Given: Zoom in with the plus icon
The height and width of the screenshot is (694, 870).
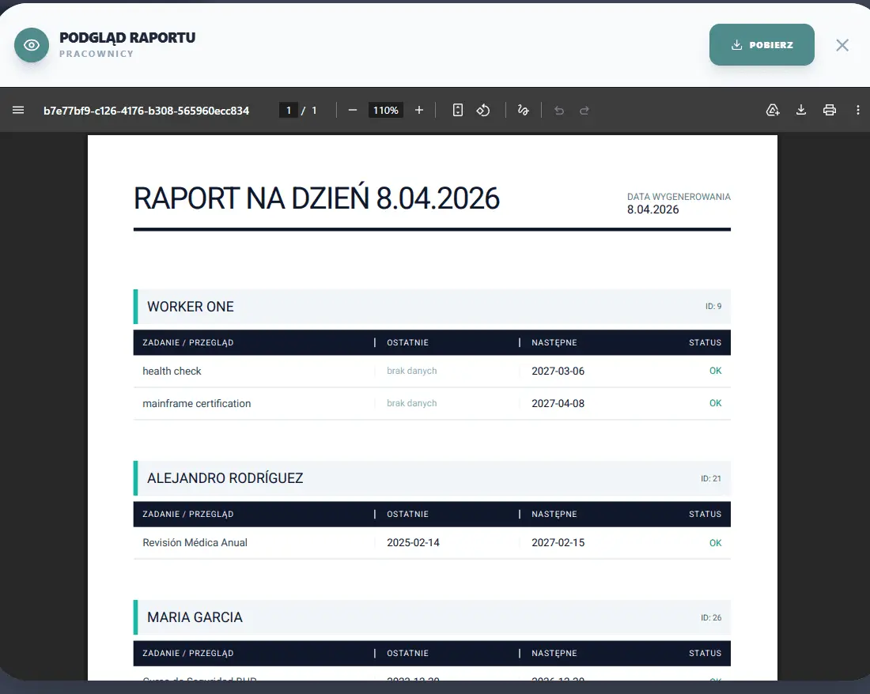Looking at the screenshot, I should pyautogui.click(x=419, y=111).
